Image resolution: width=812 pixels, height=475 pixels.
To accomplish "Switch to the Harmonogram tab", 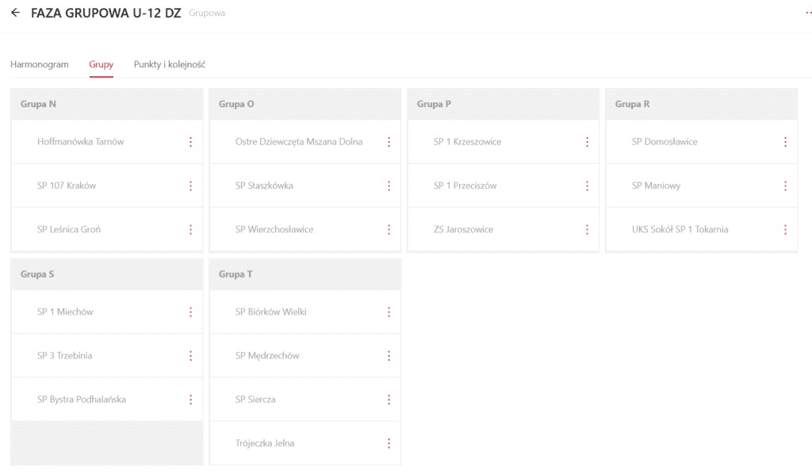I will tap(40, 64).
